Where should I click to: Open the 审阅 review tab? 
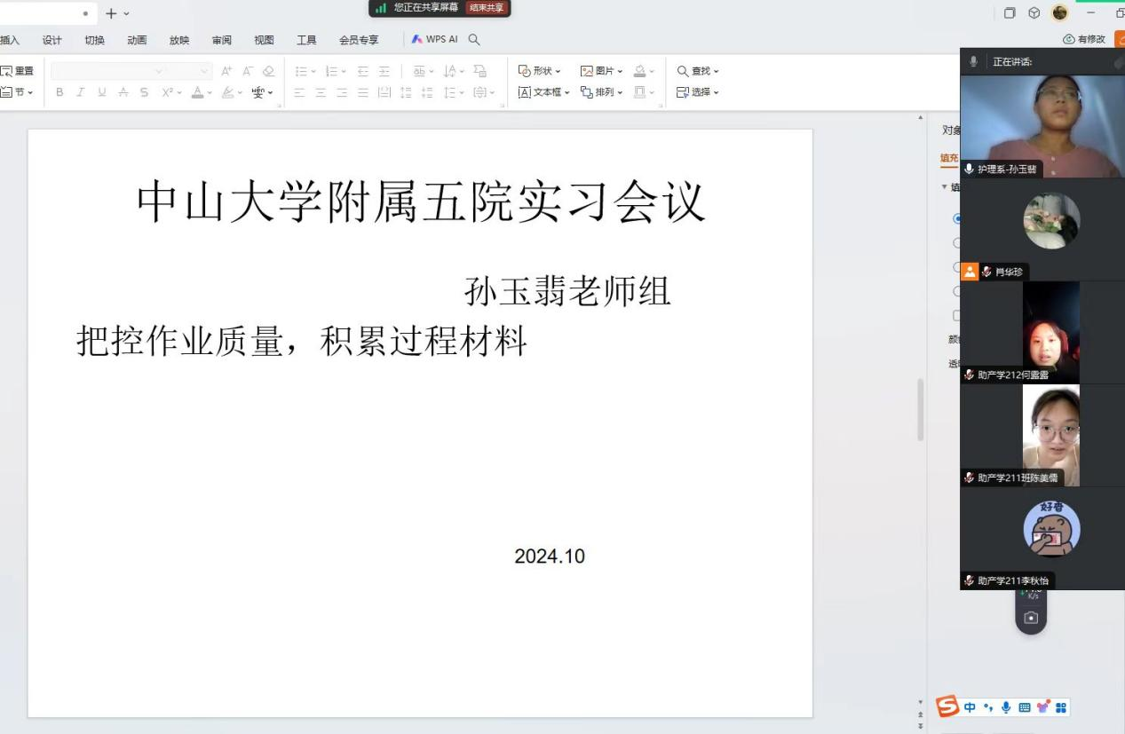click(x=222, y=40)
